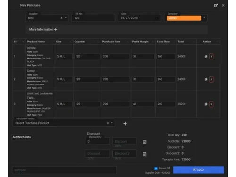Image resolution: width=236 pixels, height=177 pixels.
Task: Click the Supplier Due 1429200 text
Action: click(x=158, y=173)
